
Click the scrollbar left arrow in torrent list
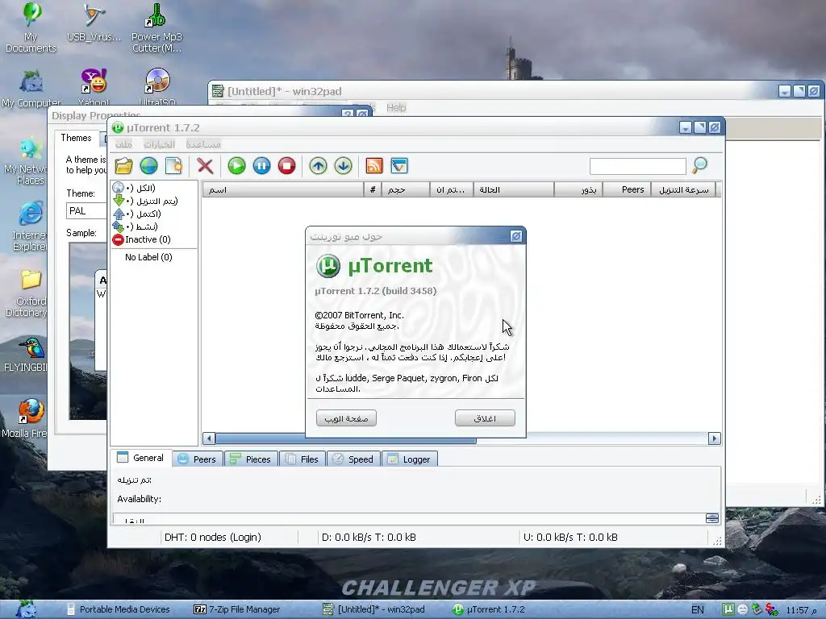[209, 438]
